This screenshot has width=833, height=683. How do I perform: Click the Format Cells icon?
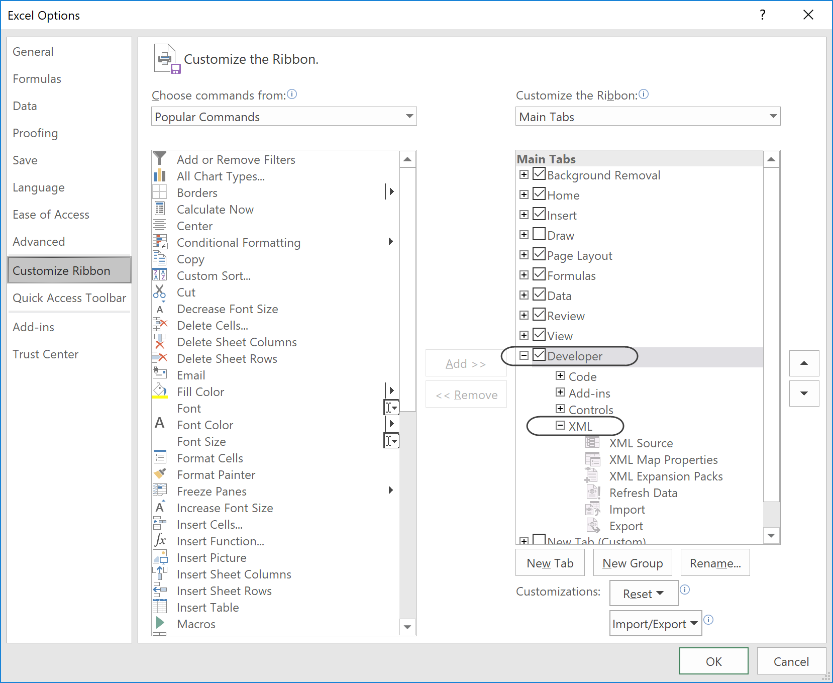click(159, 457)
